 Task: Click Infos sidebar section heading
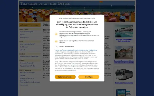pyautogui.click(x=30, y=41)
